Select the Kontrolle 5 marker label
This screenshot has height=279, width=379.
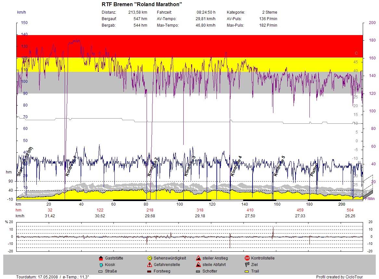[279, 166]
